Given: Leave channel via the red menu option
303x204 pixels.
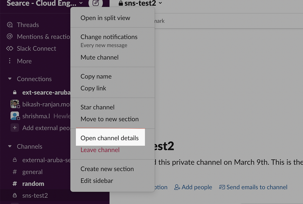Looking at the screenshot, I should [100, 150].
